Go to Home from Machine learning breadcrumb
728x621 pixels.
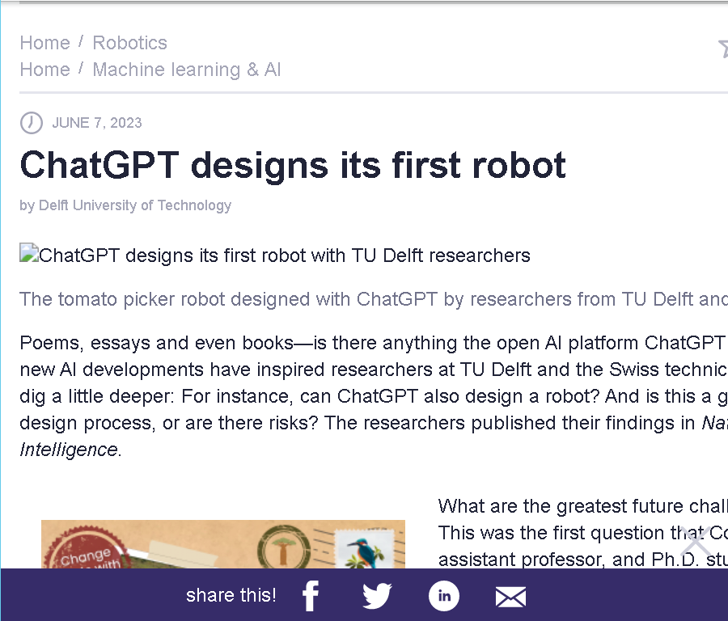pyautogui.click(x=44, y=70)
